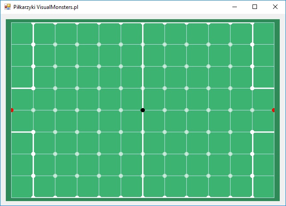This screenshot has width=286, height=206.
Task: Select the node directly right of the black ball
Action: pyautogui.click(x=164, y=110)
